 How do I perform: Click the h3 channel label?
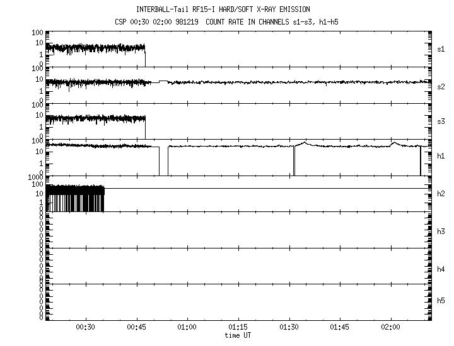pos(441,231)
